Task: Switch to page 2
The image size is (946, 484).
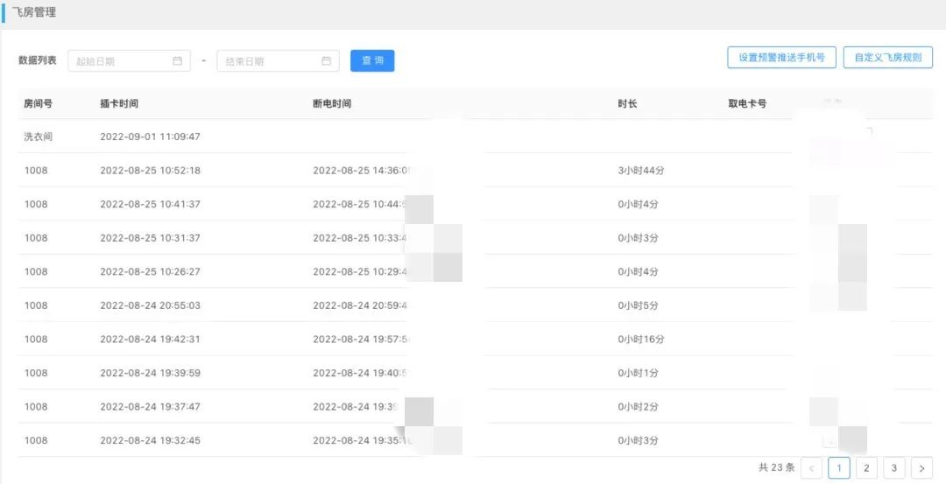Action: (x=866, y=468)
